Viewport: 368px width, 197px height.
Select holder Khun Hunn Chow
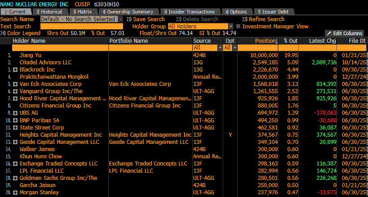[40, 157]
